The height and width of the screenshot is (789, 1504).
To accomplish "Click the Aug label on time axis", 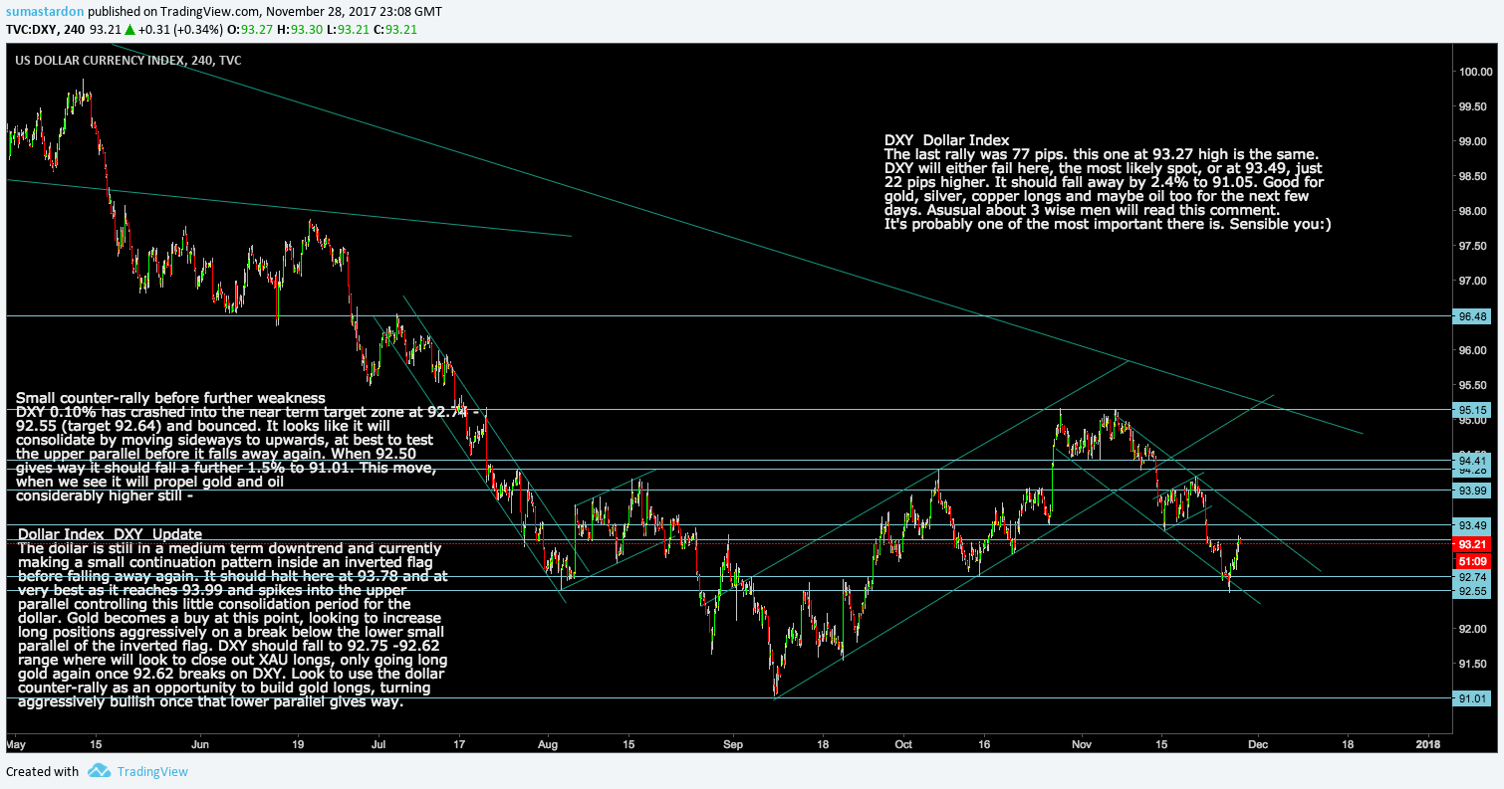I will [548, 743].
